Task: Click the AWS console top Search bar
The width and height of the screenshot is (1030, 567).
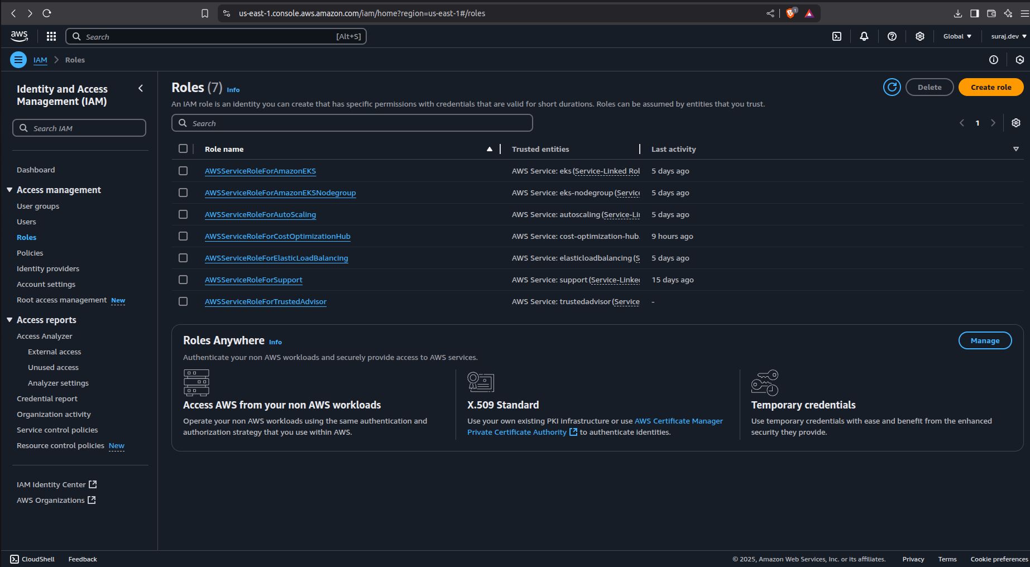Action: 216,36
